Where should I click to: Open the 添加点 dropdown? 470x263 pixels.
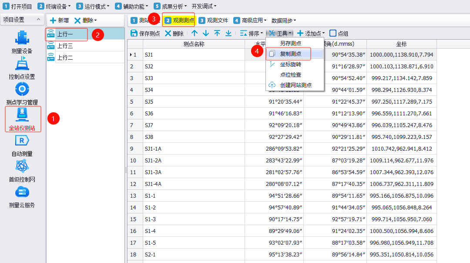pyautogui.click(x=311, y=34)
